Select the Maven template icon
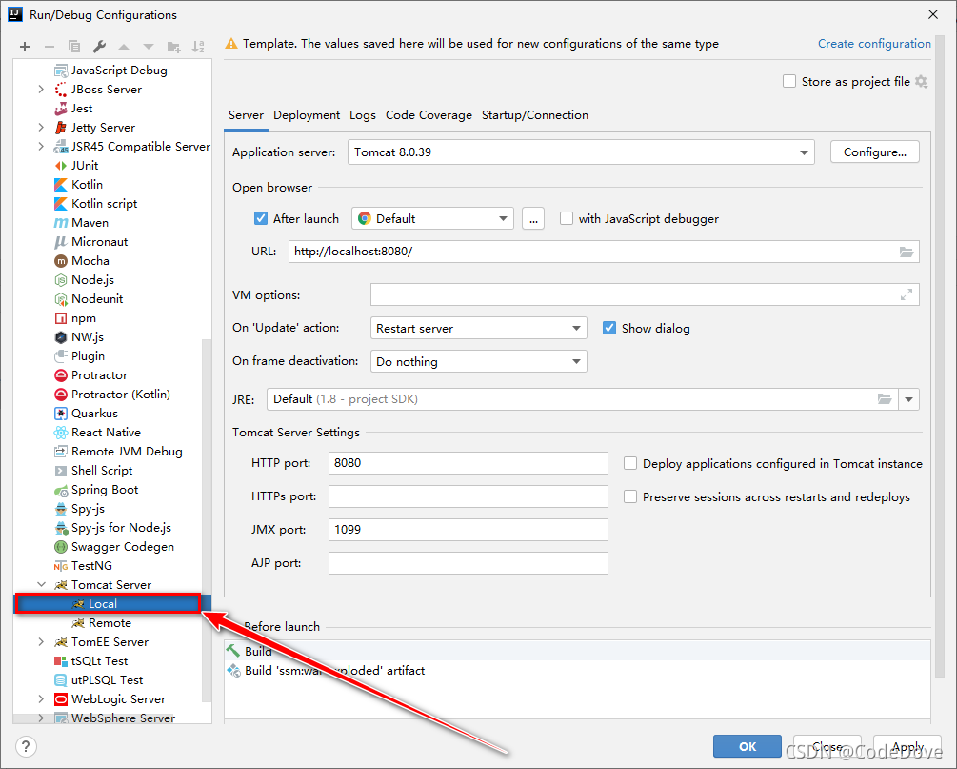This screenshot has height=769, width=957. point(60,223)
